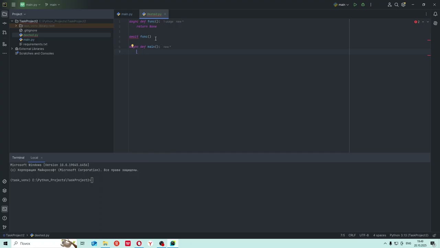Click the errors indicator showing 2 problems
The image size is (440, 248).
tap(417, 22)
